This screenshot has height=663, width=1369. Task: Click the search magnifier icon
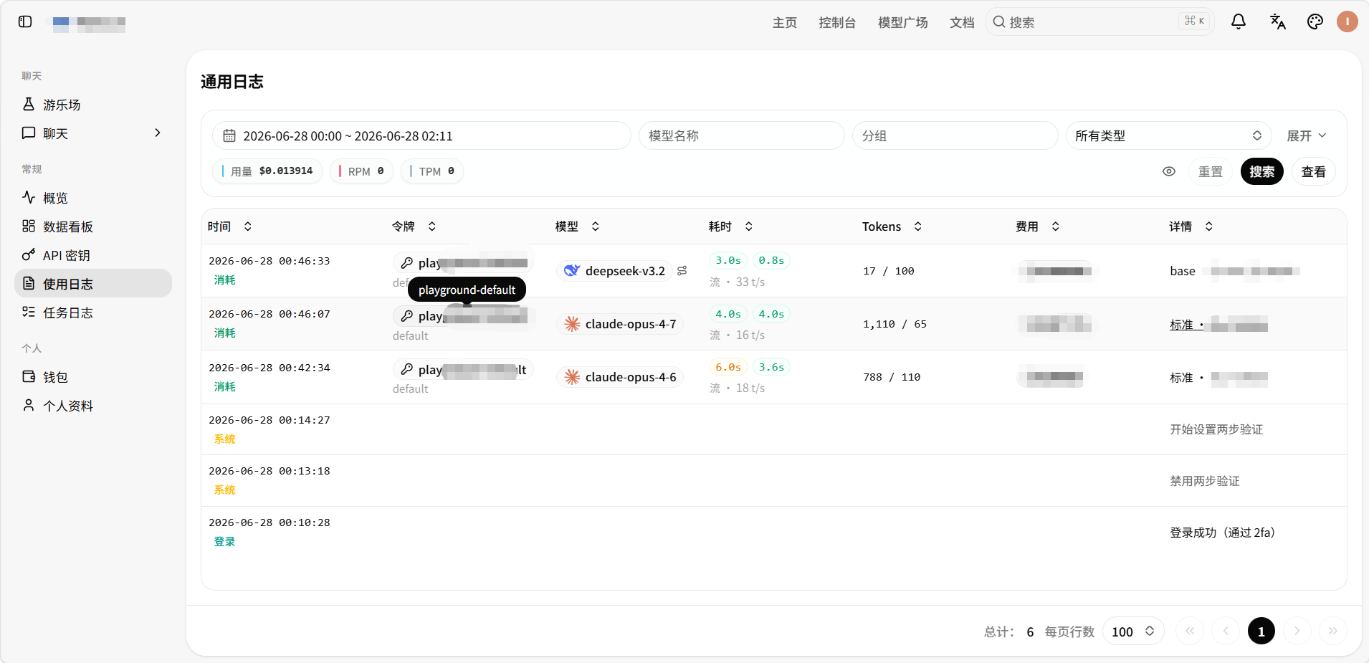[x=999, y=22]
